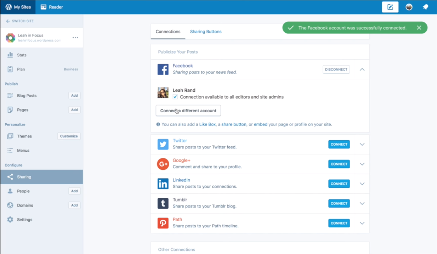Switch to the Sharing Buttons tab

(206, 32)
